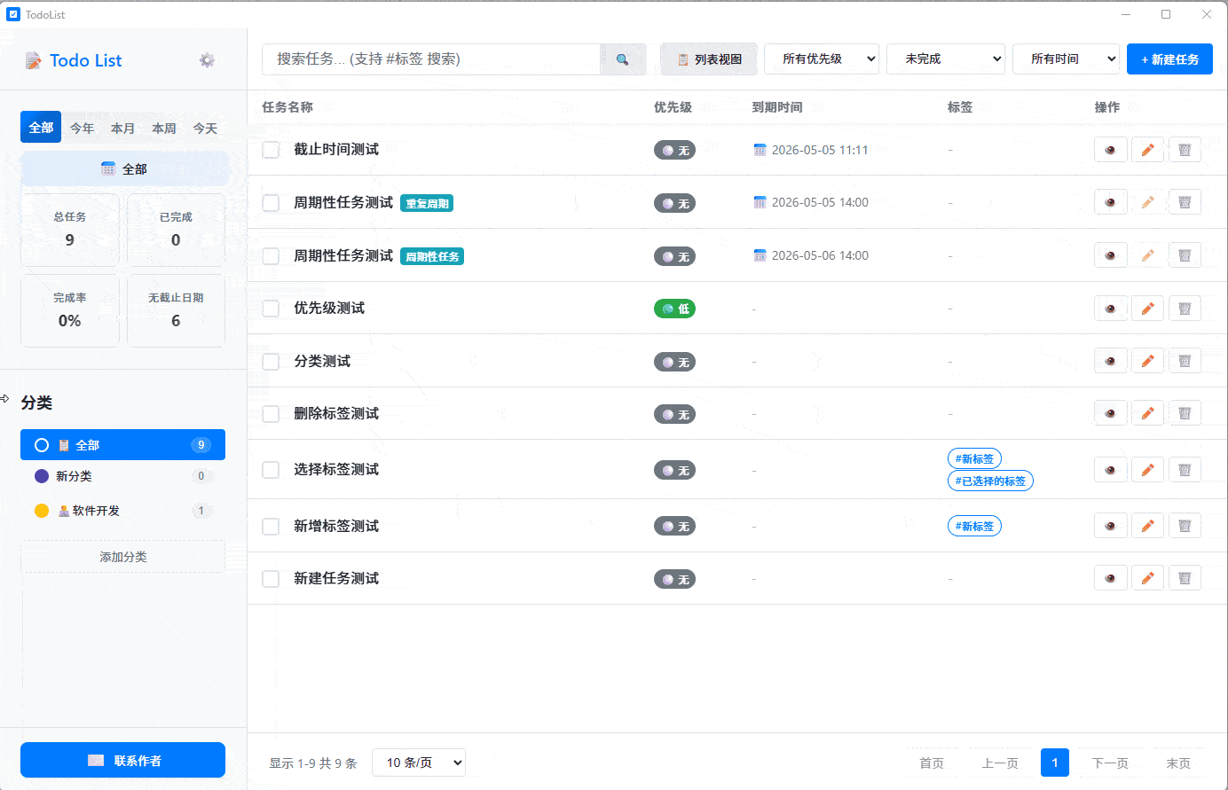The height and width of the screenshot is (790, 1228).
Task: Click the #已选择的标签 tag
Action: coord(990,481)
